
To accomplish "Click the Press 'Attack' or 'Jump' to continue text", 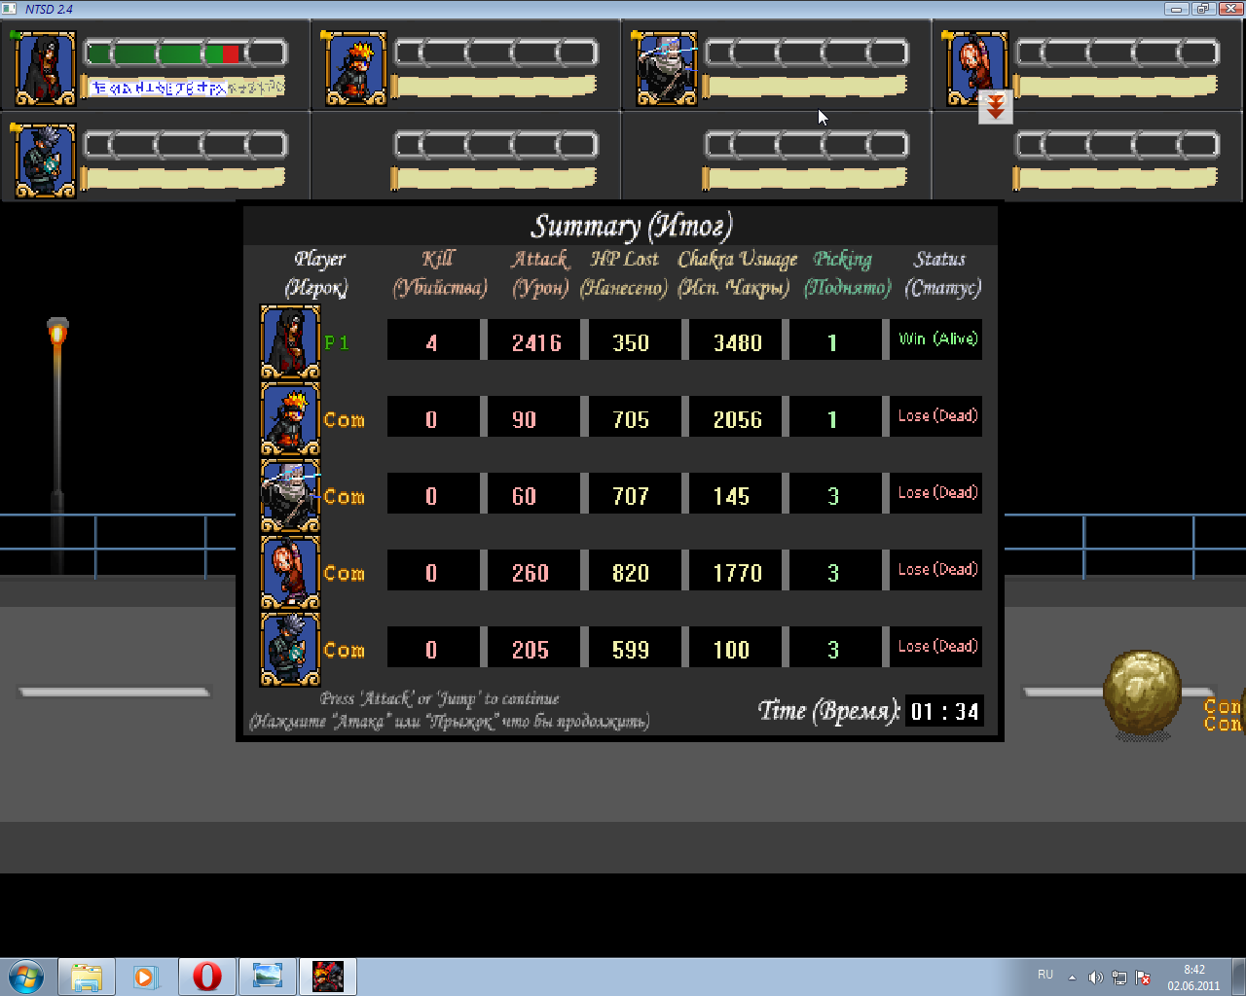I will tap(440, 698).
